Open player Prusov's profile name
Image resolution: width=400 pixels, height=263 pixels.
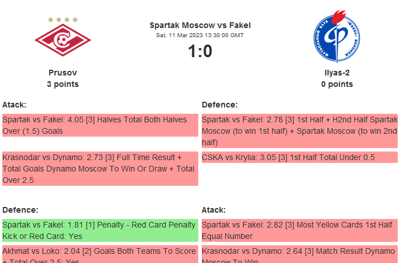tap(63, 73)
